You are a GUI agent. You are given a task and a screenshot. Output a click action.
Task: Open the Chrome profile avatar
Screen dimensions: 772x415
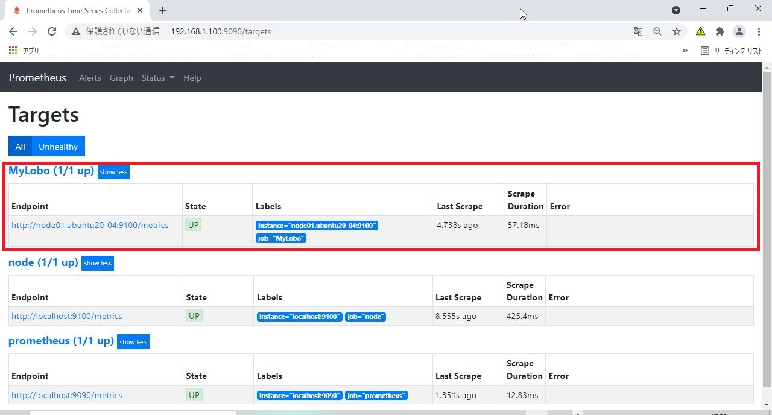tap(739, 31)
